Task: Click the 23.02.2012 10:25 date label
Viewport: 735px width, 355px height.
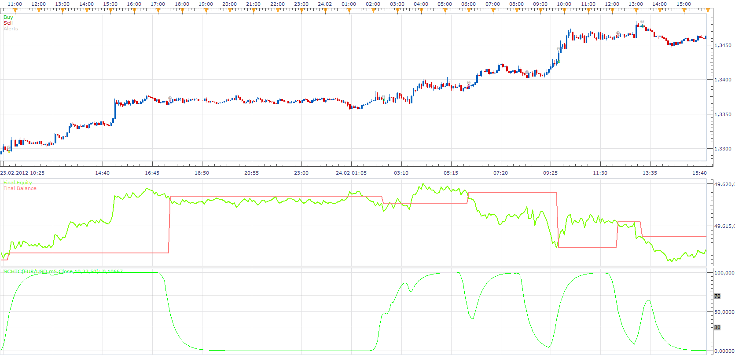Action: point(22,173)
